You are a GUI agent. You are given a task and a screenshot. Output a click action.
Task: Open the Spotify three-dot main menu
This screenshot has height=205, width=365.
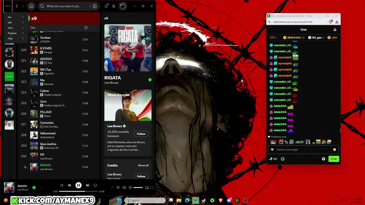tap(8, 6)
